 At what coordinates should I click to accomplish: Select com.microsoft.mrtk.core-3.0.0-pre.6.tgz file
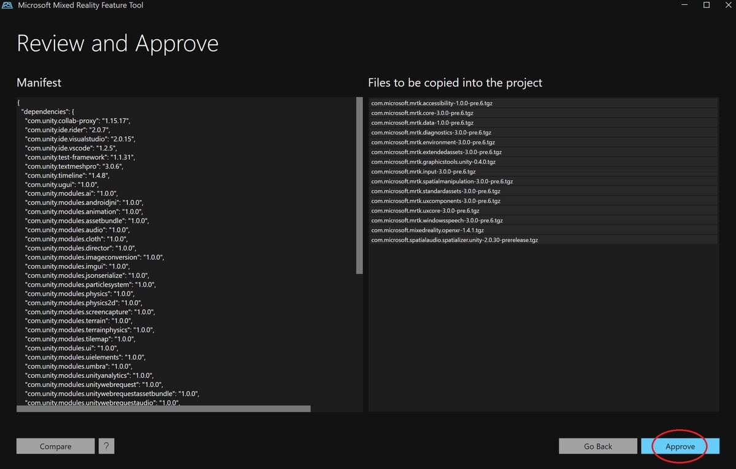(x=543, y=113)
